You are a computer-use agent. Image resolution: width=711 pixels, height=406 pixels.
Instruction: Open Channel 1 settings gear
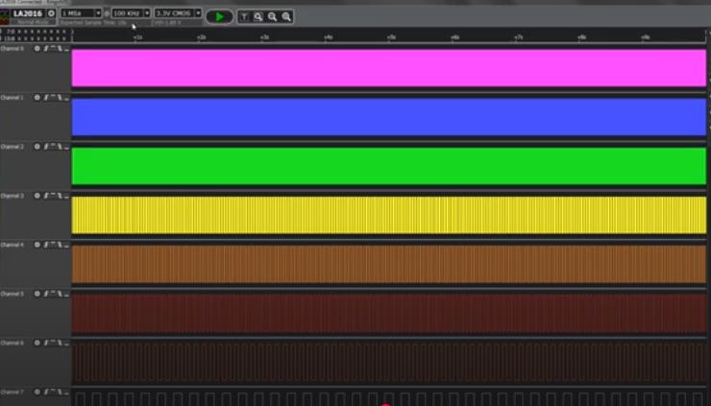tap(37, 98)
